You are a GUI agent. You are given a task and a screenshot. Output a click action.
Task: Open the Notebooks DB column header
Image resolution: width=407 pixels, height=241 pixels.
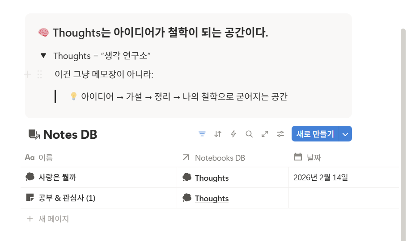tap(220, 158)
